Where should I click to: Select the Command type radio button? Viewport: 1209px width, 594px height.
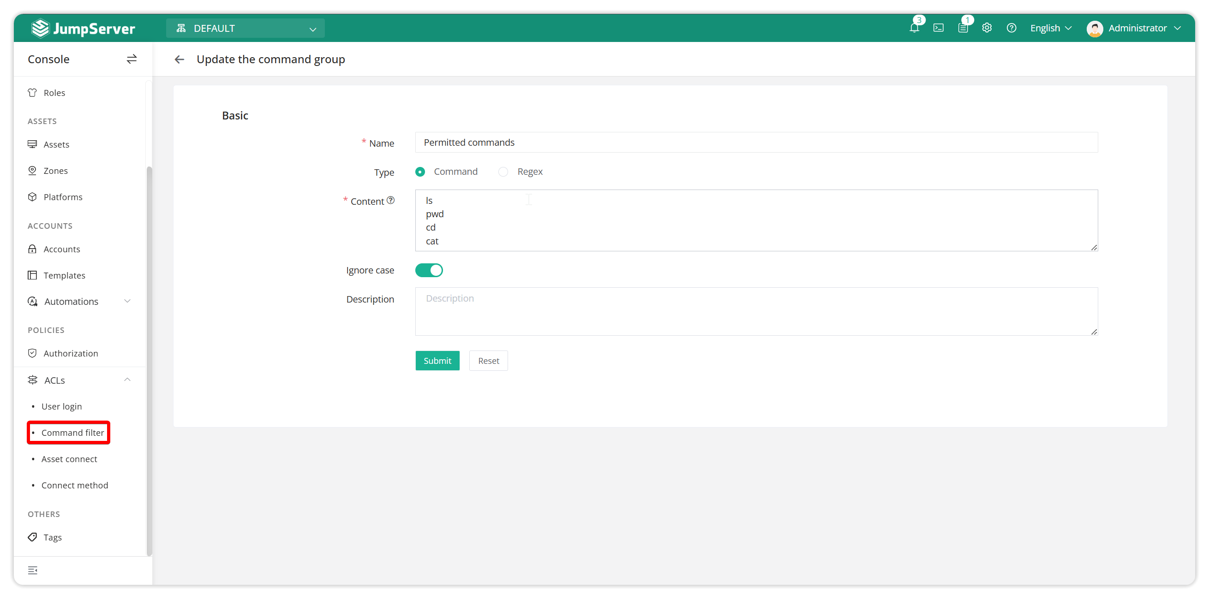420,172
